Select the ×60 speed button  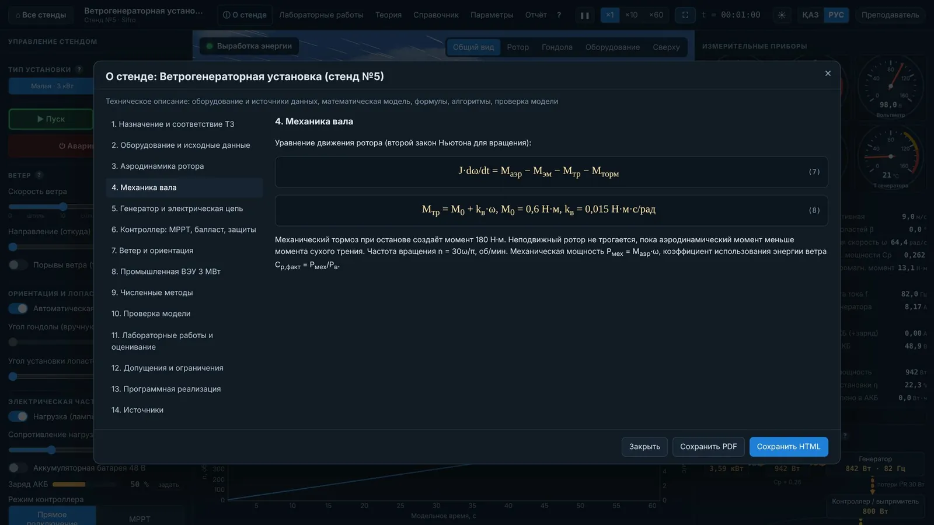[x=656, y=15]
